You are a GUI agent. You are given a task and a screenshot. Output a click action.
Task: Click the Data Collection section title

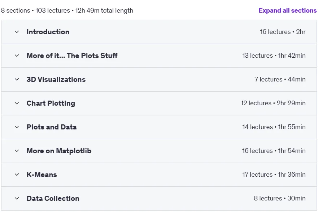tap(53, 198)
